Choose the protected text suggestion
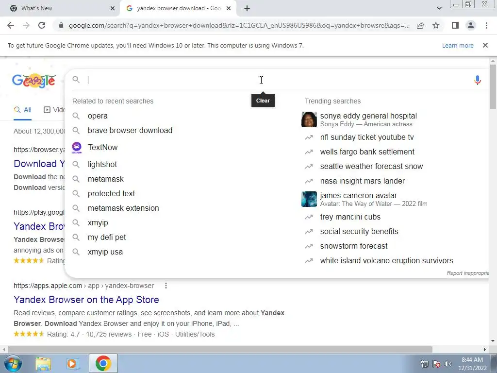497x373 pixels. pyautogui.click(x=111, y=193)
